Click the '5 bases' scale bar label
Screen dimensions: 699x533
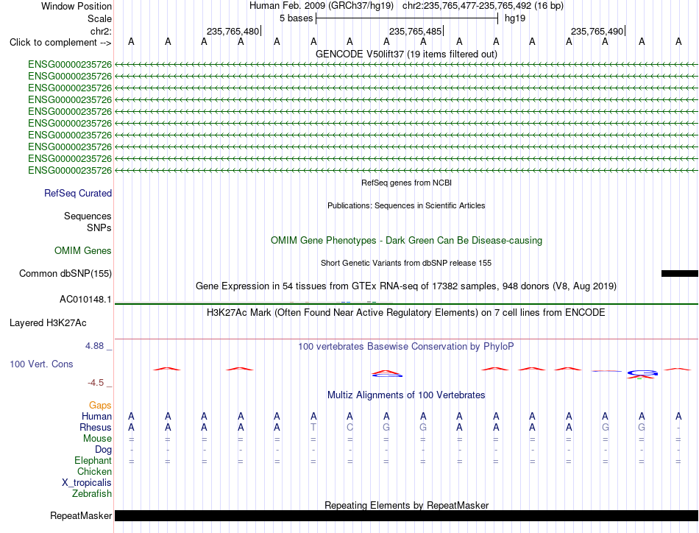click(x=296, y=18)
